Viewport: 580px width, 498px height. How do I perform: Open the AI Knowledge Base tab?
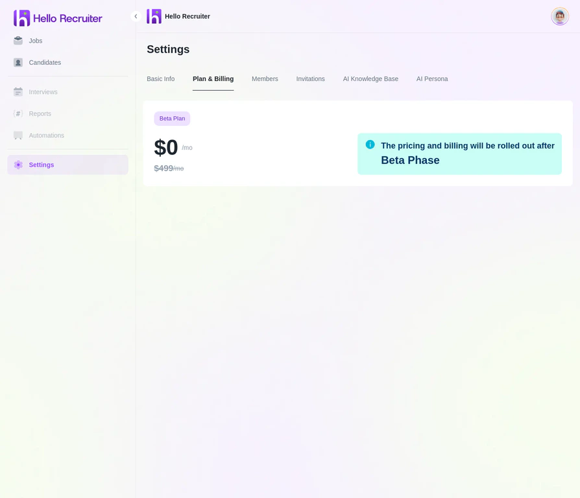point(370,78)
